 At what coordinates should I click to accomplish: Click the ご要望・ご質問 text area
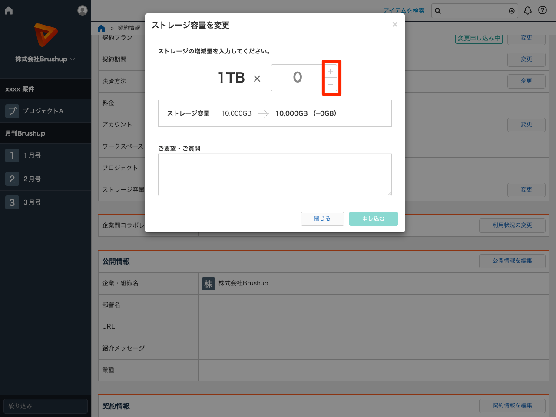click(x=275, y=175)
